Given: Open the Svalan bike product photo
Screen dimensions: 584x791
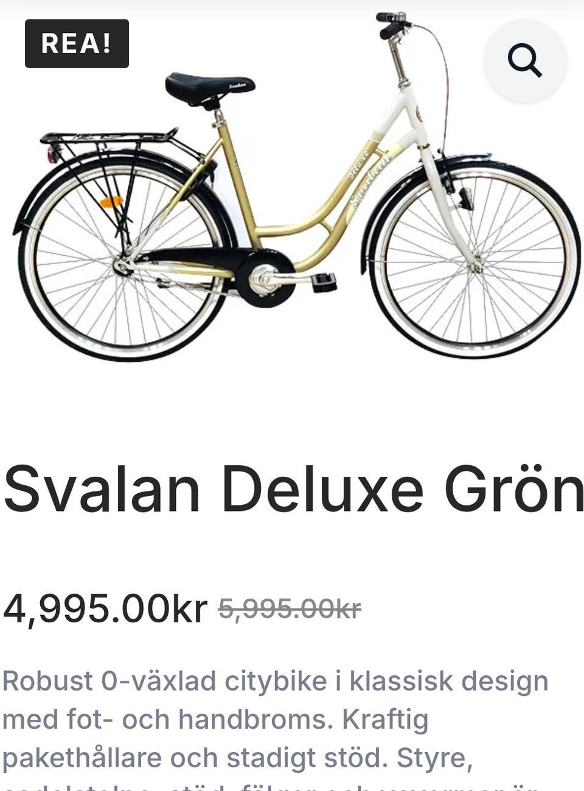Looking at the screenshot, I should coord(297,186).
